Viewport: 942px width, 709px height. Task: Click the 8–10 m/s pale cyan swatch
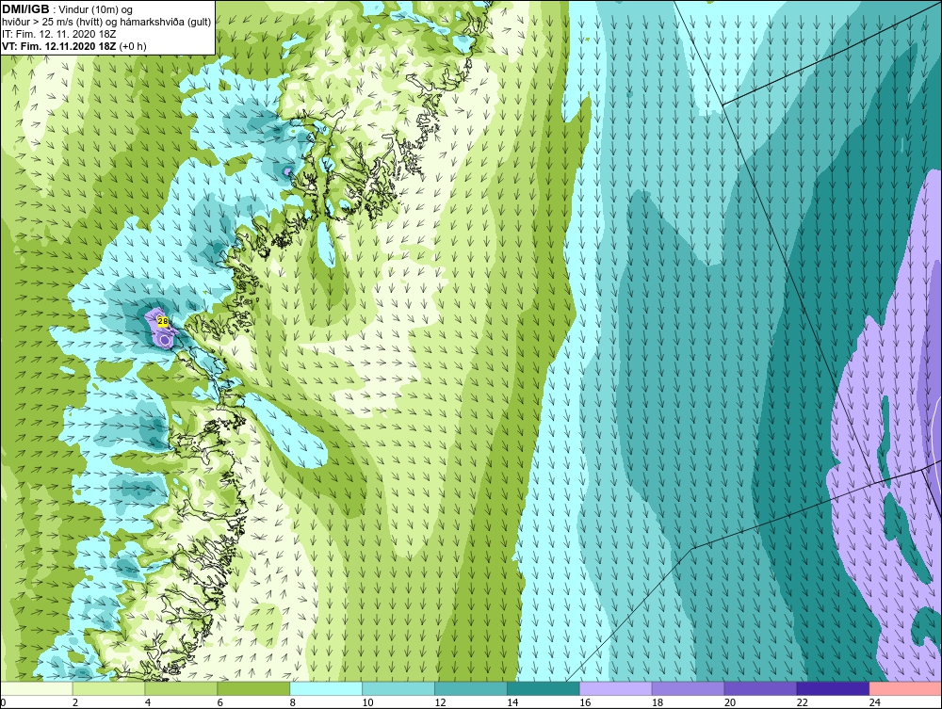(x=326, y=688)
